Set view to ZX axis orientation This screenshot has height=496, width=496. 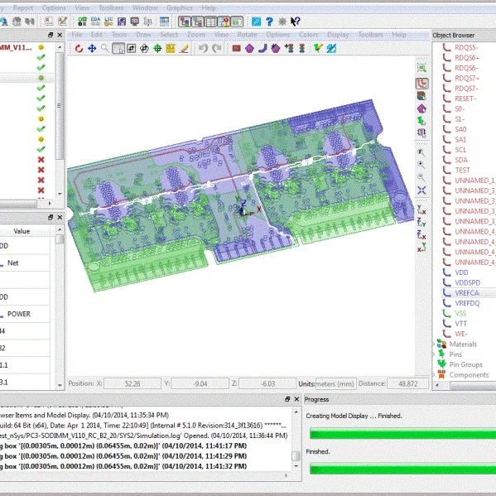tap(421, 235)
